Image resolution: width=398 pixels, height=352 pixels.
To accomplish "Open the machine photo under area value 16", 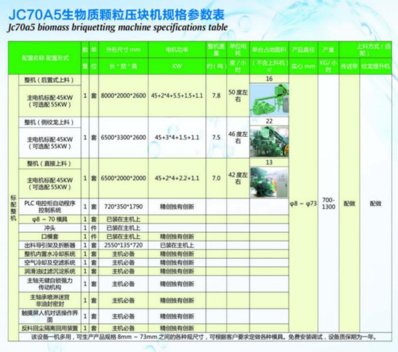I will tap(269, 100).
